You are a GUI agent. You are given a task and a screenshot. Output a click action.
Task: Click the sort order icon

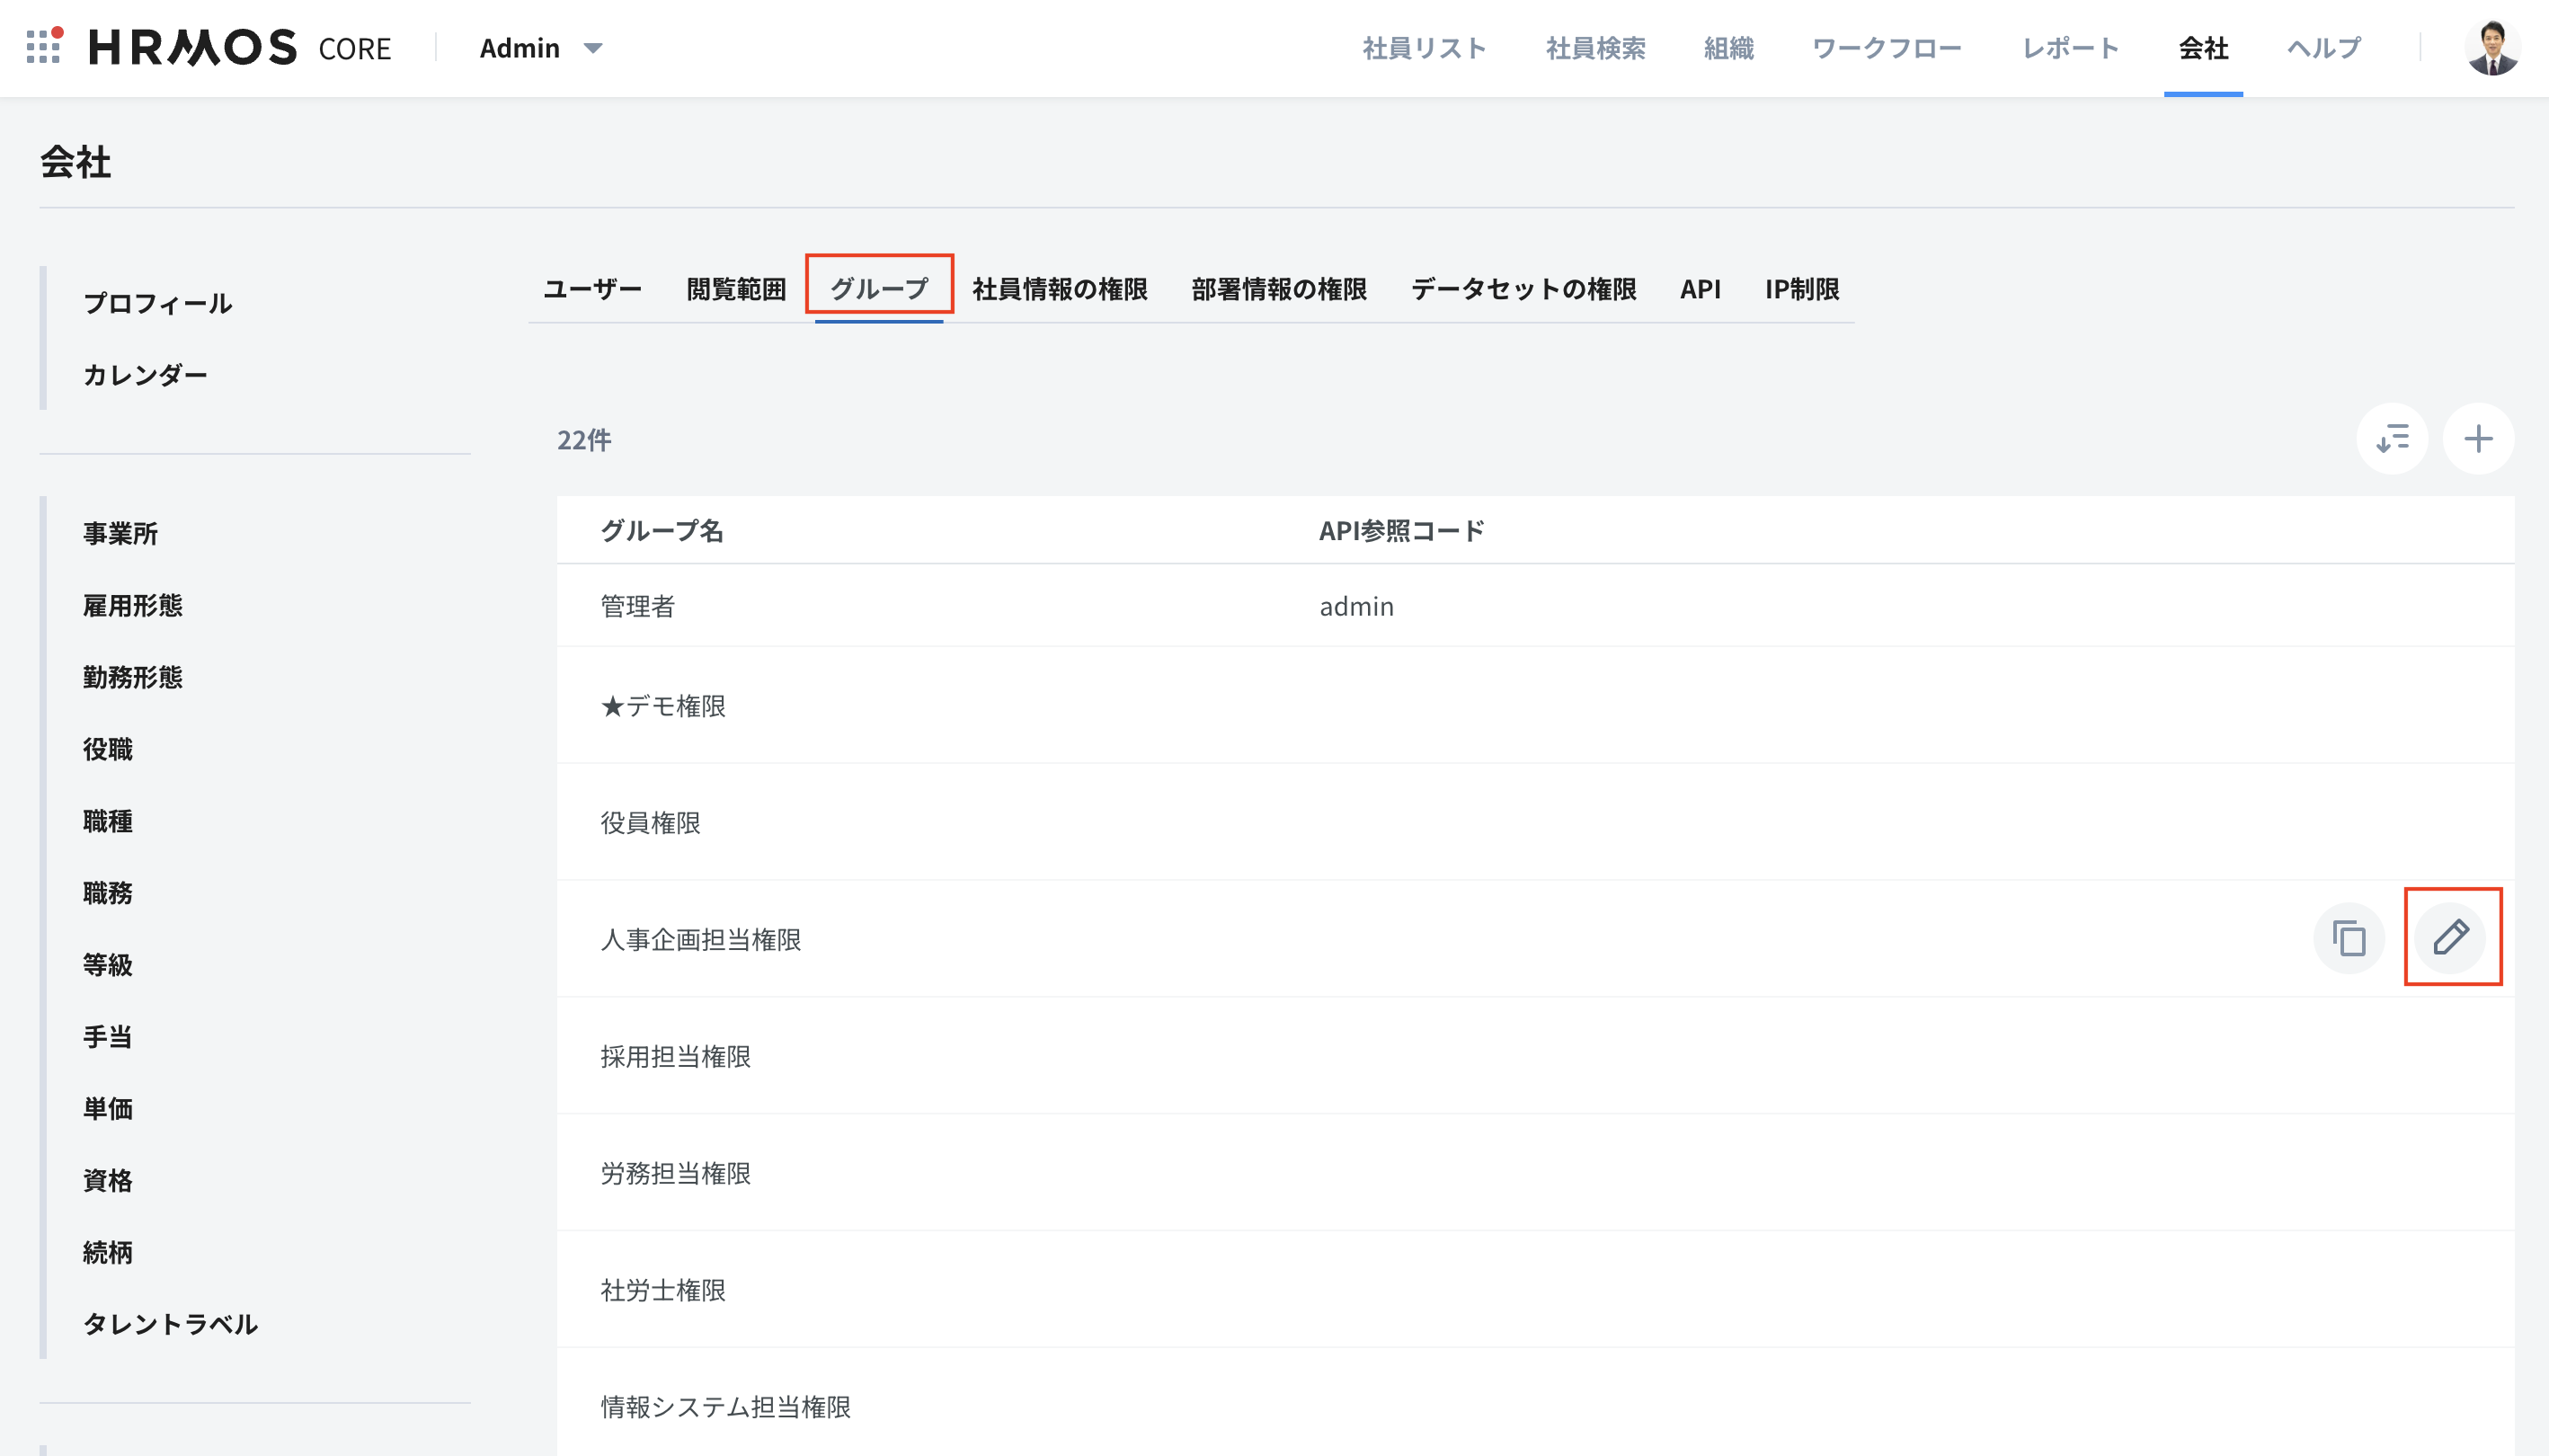(x=2392, y=439)
